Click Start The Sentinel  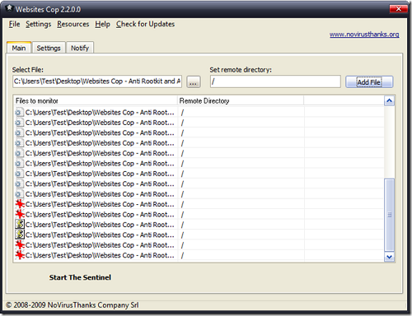80,277
